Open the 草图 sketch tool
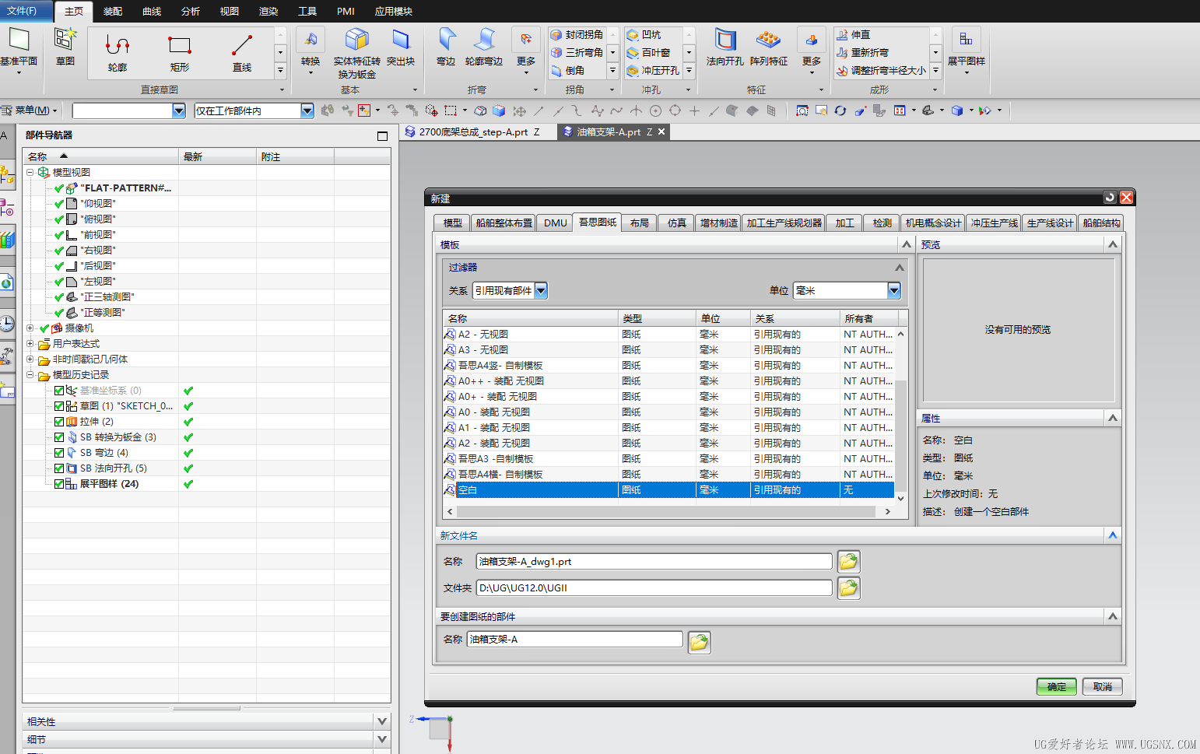Screen dimensions: 1200x754 coord(65,47)
